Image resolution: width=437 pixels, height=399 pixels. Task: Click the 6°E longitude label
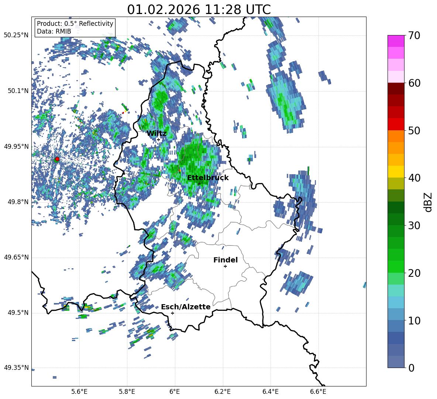[175, 392]
